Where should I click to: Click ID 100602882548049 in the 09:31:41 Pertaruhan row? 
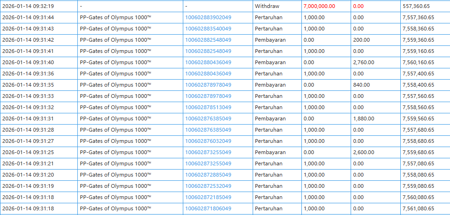(x=208, y=51)
